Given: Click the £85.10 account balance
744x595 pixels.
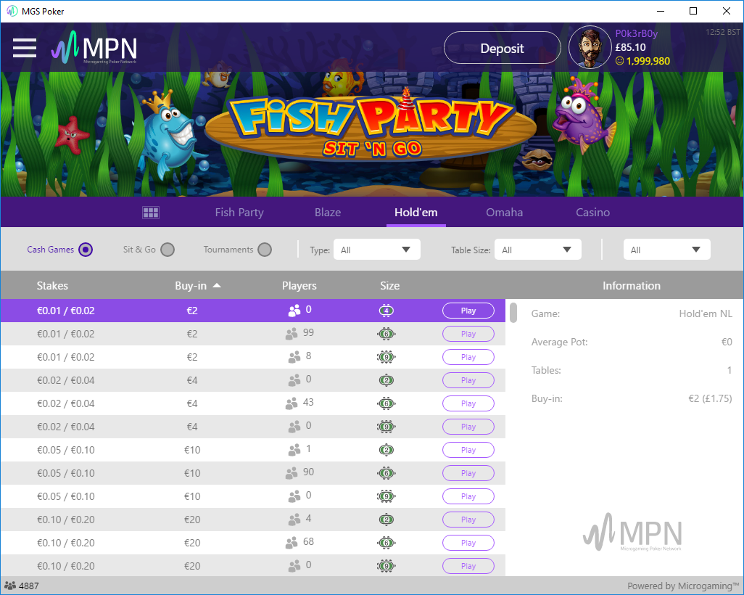Looking at the screenshot, I should coord(630,47).
